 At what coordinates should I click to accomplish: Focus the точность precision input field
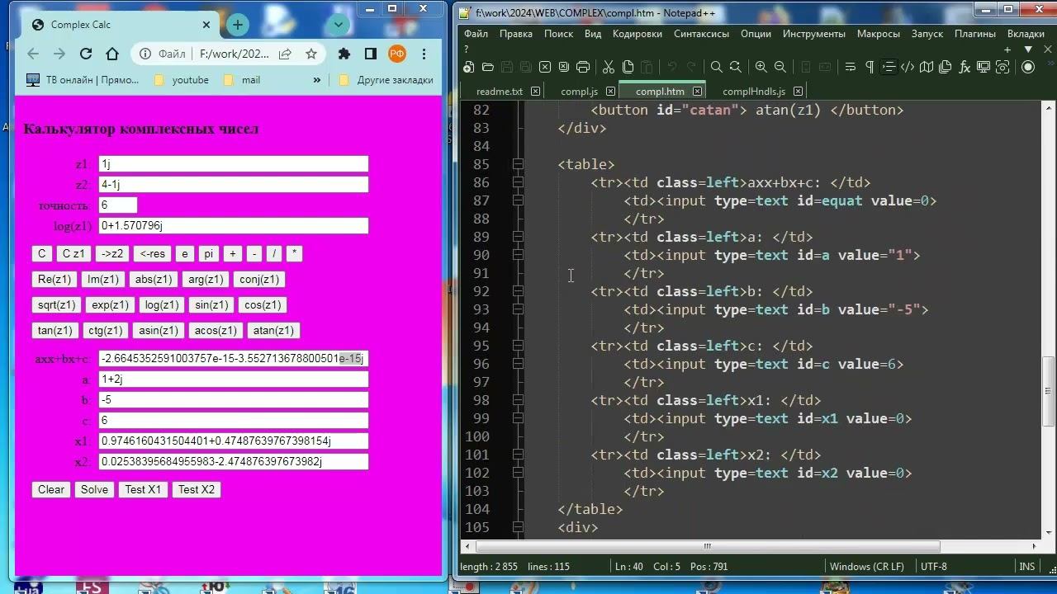118,205
